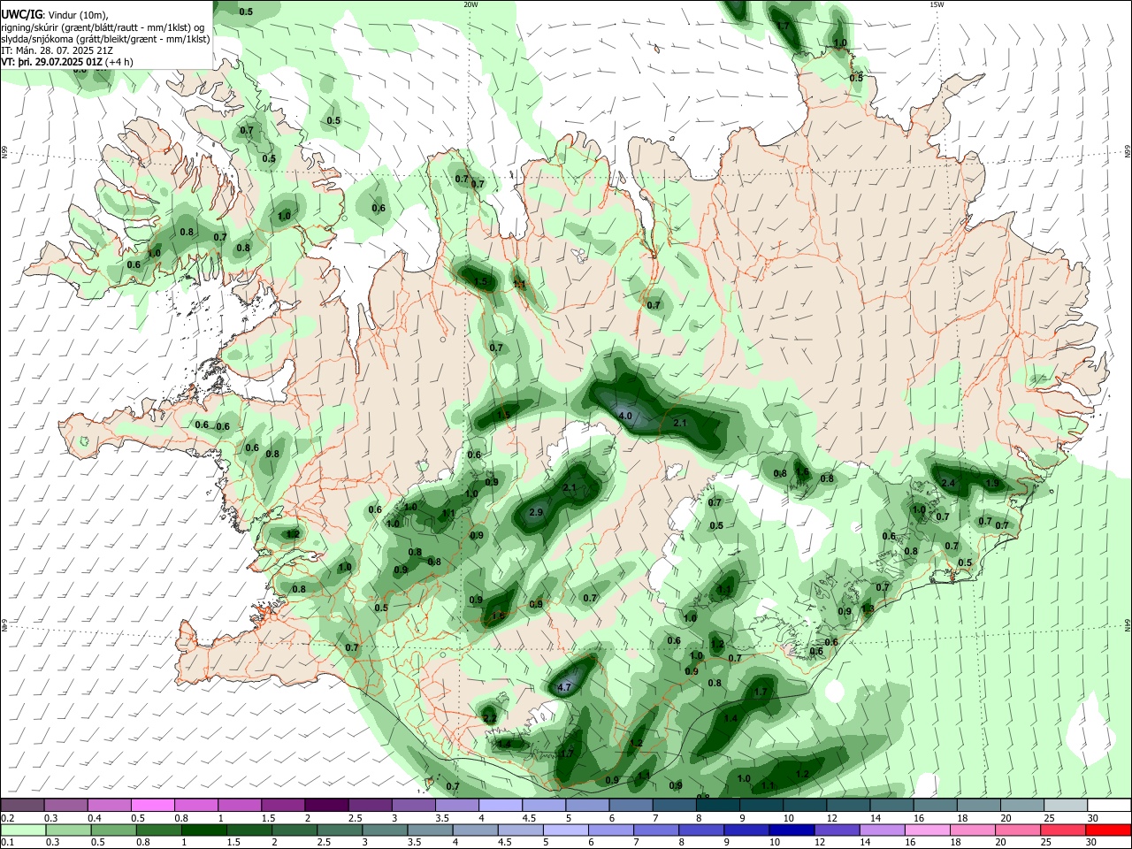Screen dimensions: 1132x849
Task: Select the '2.9' precipitation value
Action: tap(536, 512)
